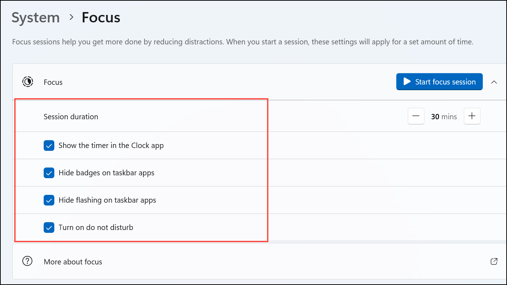The width and height of the screenshot is (507, 285).
Task: Disable Turn on do not disturb checkbox
Action: [x=49, y=228]
